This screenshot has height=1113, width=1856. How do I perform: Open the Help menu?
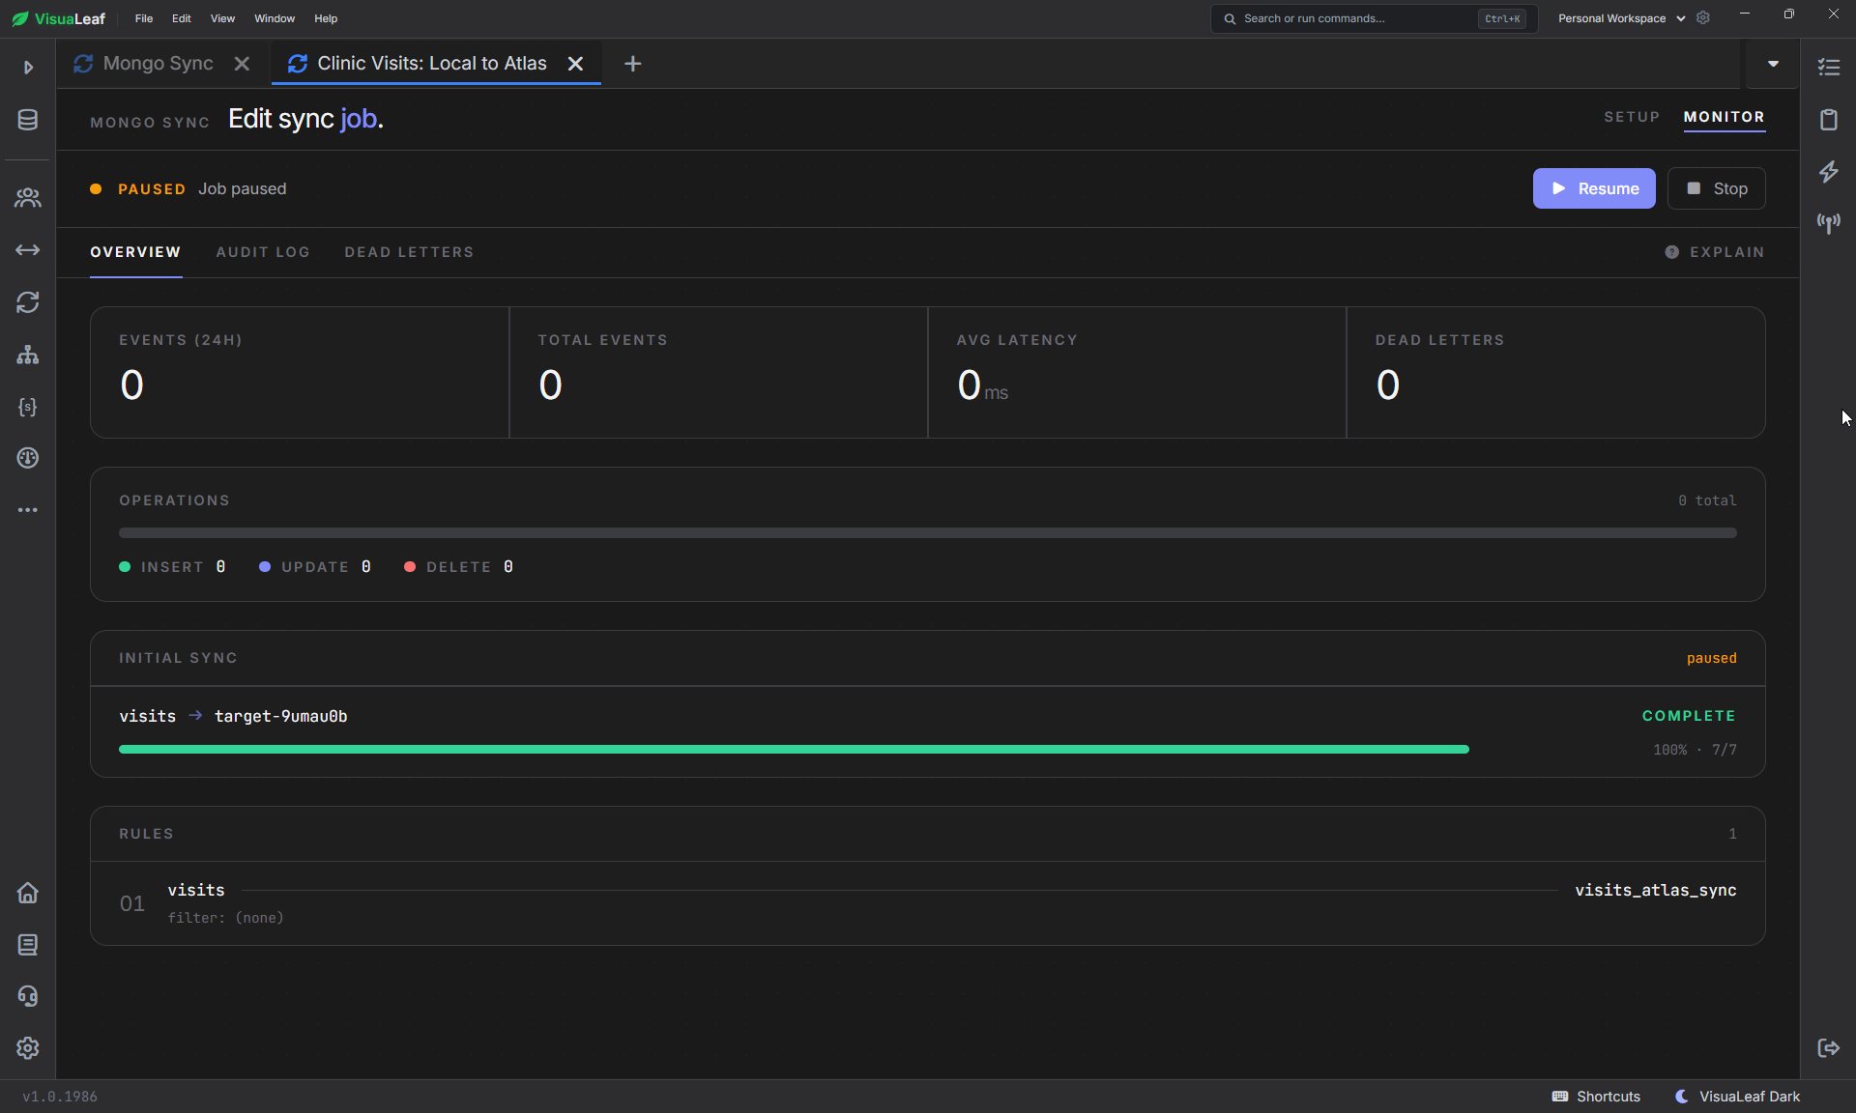(x=326, y=18)
